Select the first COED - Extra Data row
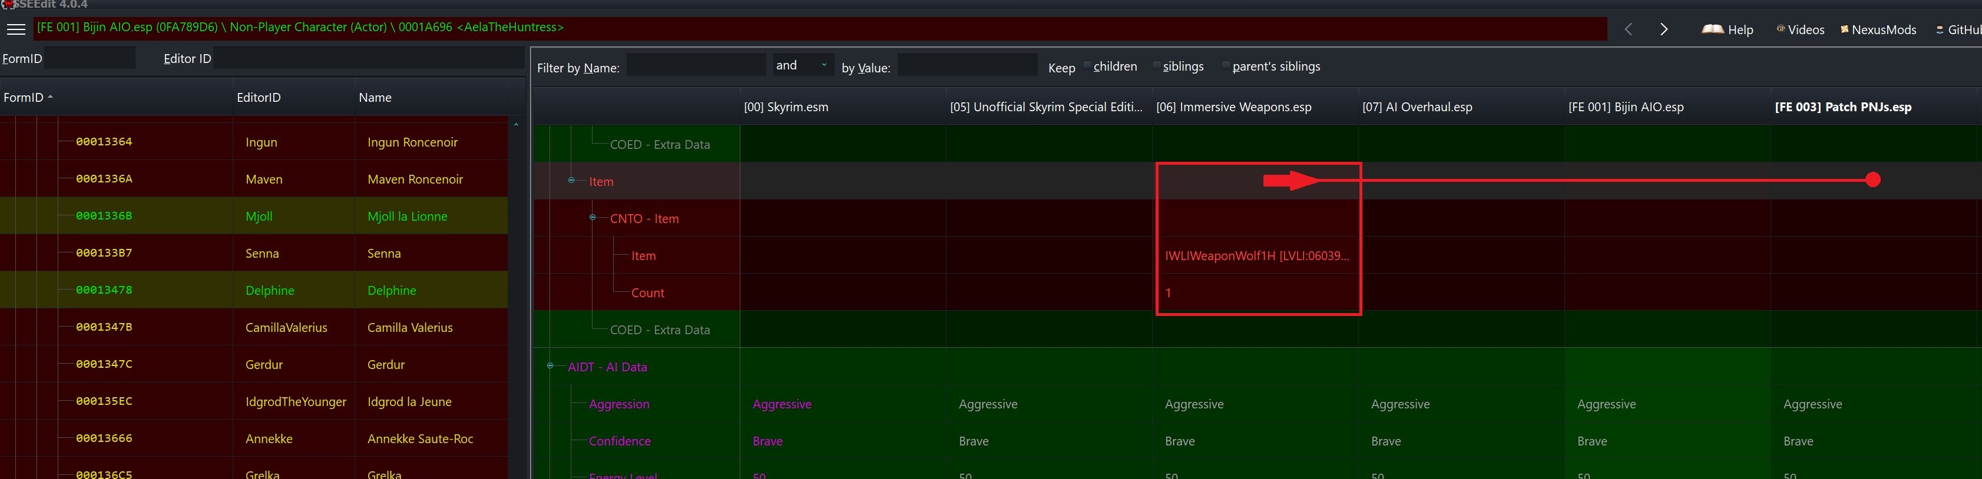1982x479 pixels. point(659,144)
